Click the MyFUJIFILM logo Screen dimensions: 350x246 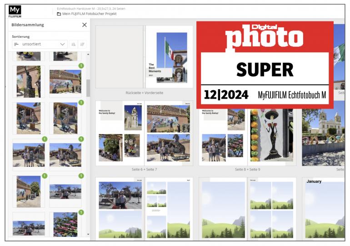pos(15,11)
